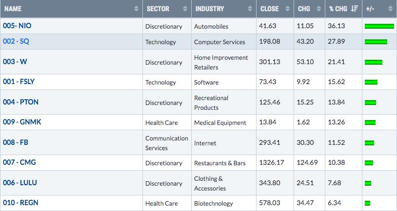Click NIO's green change bar
The width and height of the screenshot is (397, 211).
[379, 26]
